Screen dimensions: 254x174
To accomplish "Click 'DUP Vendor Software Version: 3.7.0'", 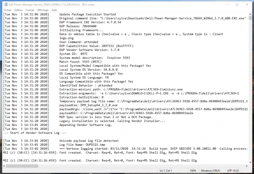I will [x=89, y=50].
